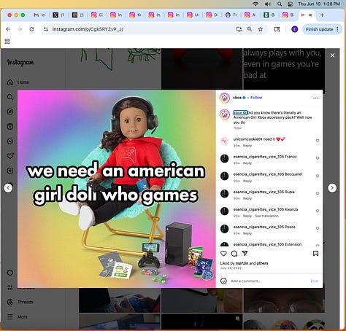This screenshot has height=331, width=346.
Task: Click the Instagram logo
Action: [20, 62]
